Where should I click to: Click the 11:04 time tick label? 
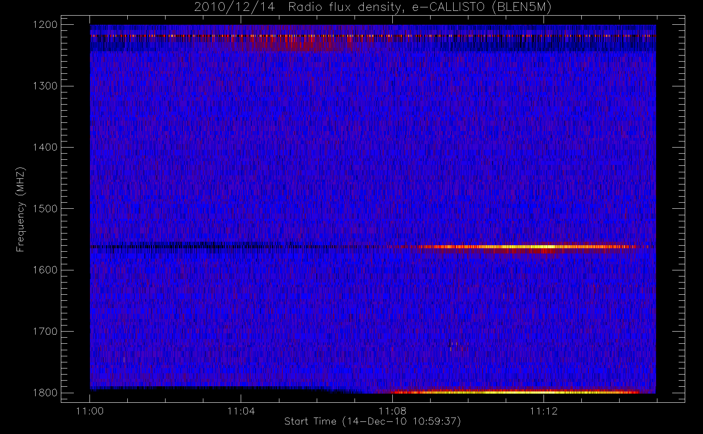point(241,411)
